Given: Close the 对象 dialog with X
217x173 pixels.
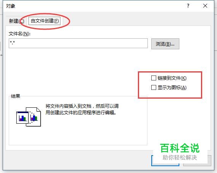Looking at the screenshot, I should point(205,6).
